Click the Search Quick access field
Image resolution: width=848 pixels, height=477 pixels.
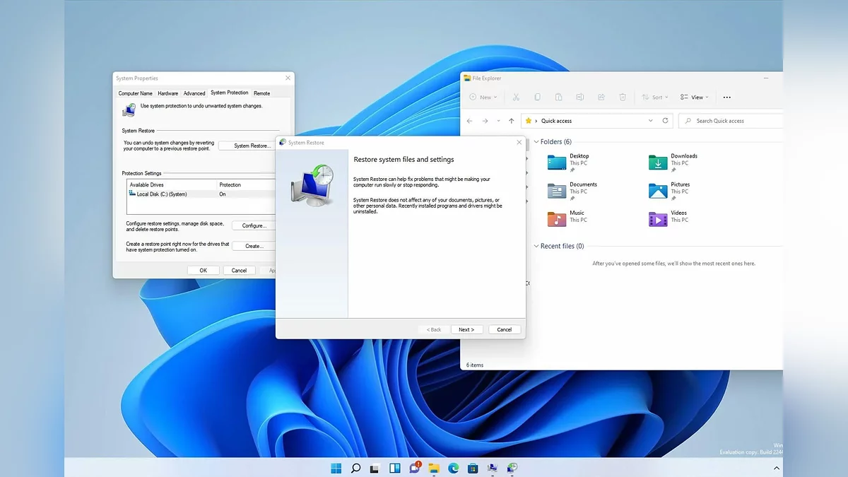pos(731,121)
